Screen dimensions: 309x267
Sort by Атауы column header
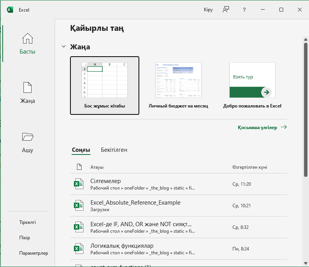(97, 167)
